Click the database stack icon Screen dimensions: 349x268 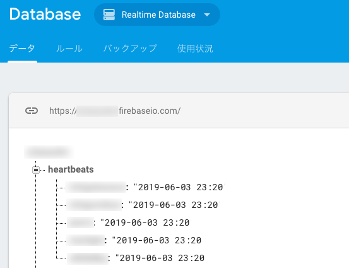[x=109, y=15]
